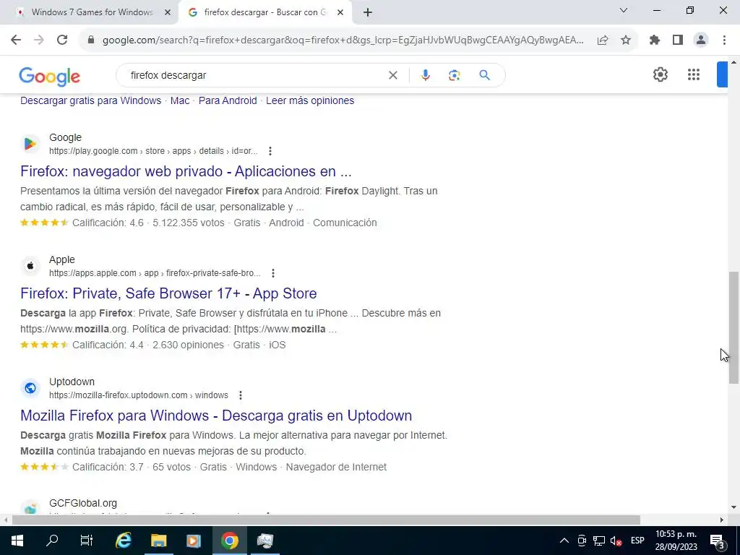Click the Uptodown favicon
Image resolution: width=740 pixels, height=555 pixels.
(30, 388)
